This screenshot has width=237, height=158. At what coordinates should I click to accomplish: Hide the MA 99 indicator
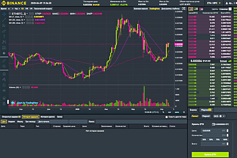[x=28, y=23]
